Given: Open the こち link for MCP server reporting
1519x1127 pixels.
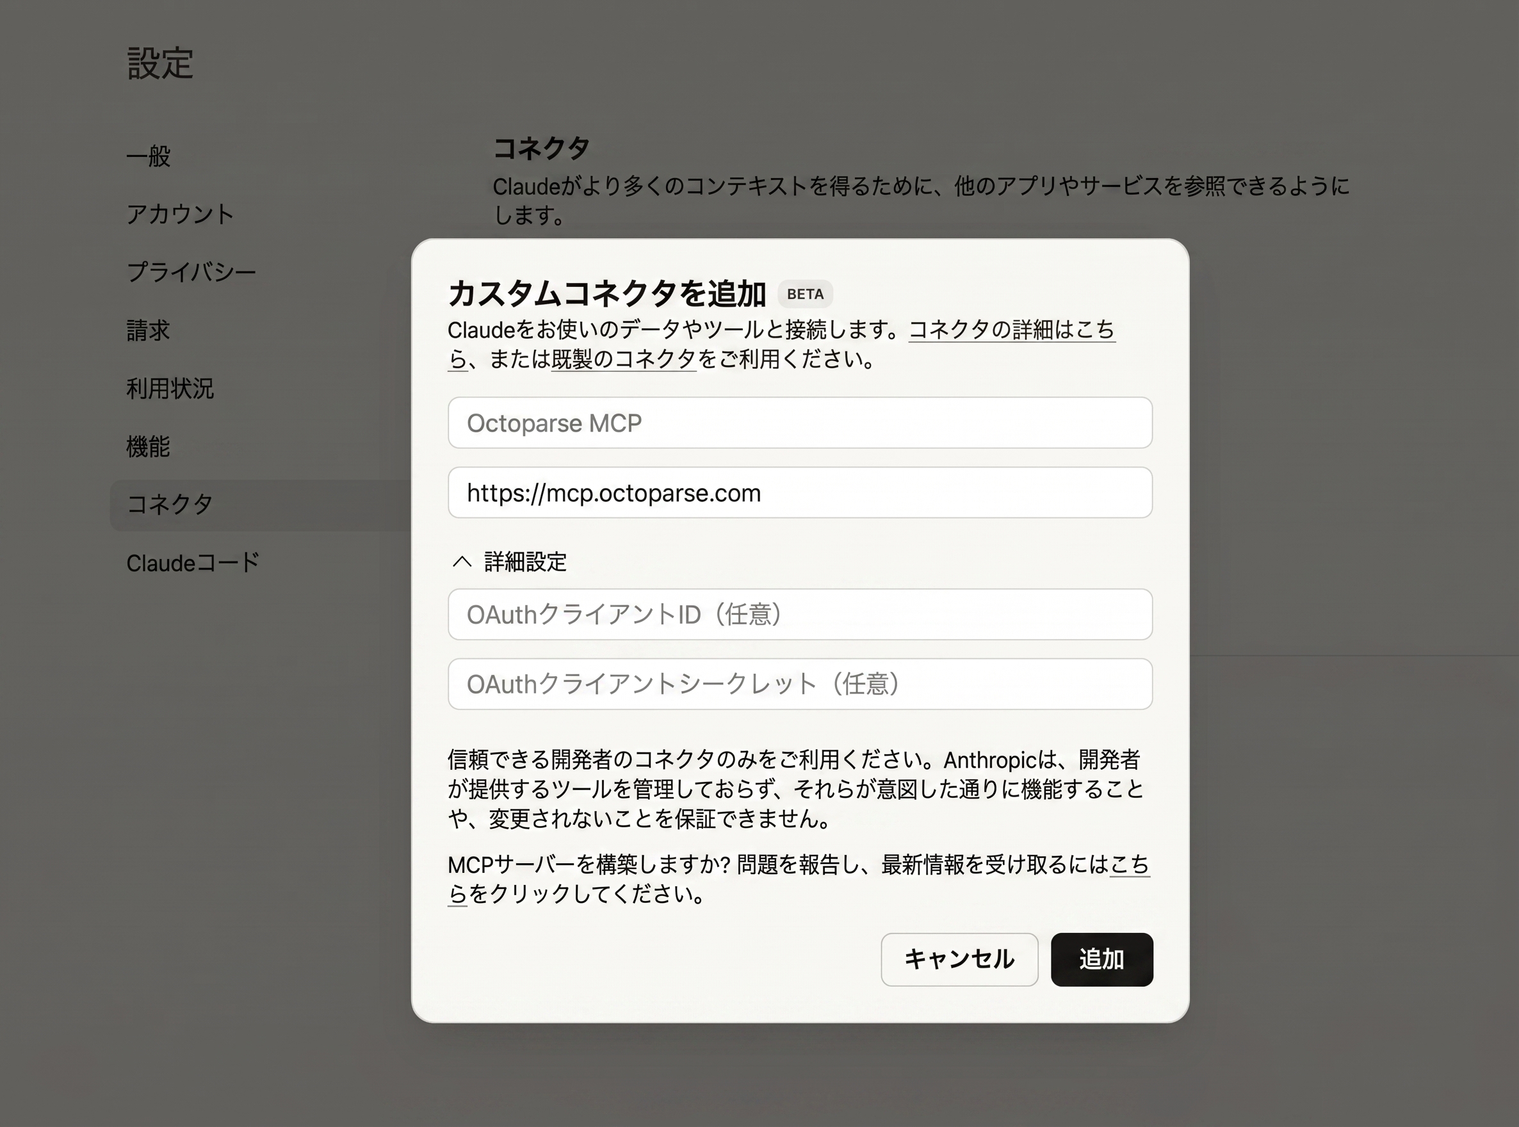Looking at the screenshot, I should 1130,865.
